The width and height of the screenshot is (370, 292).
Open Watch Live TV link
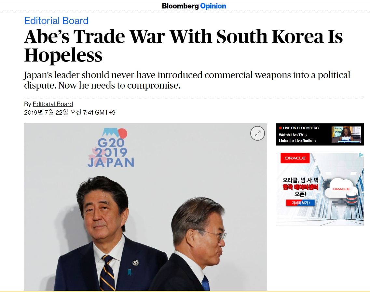tap(291, 135)
